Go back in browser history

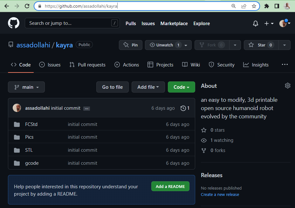pos(7,6)
